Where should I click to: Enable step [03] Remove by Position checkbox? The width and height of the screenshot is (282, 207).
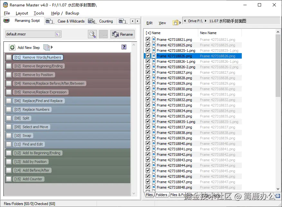tap(9, 75)
